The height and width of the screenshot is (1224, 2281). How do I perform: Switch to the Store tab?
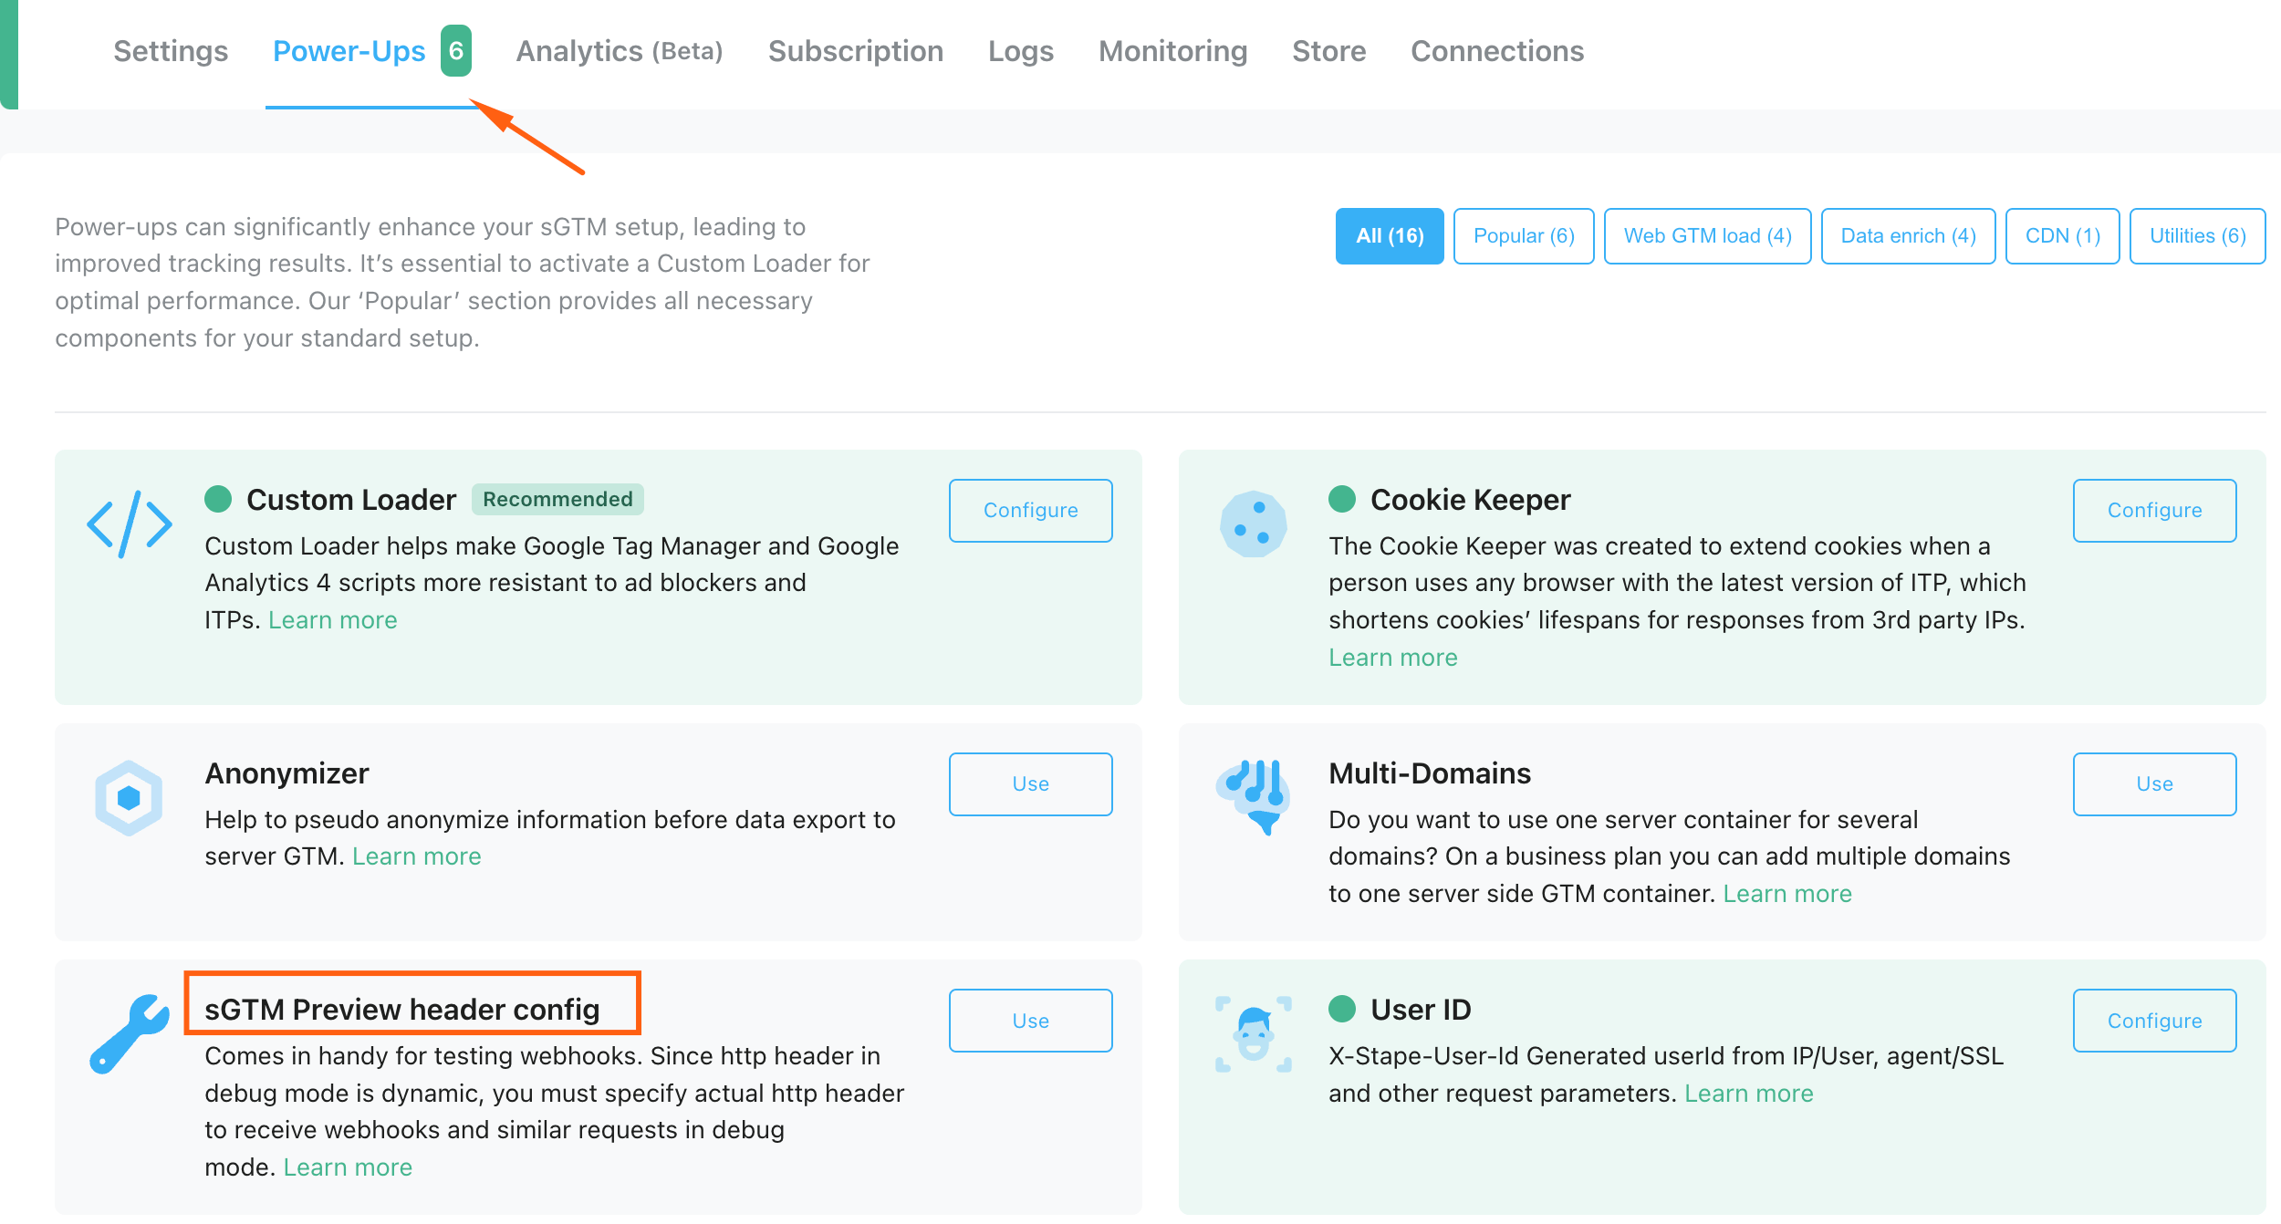1328,51
